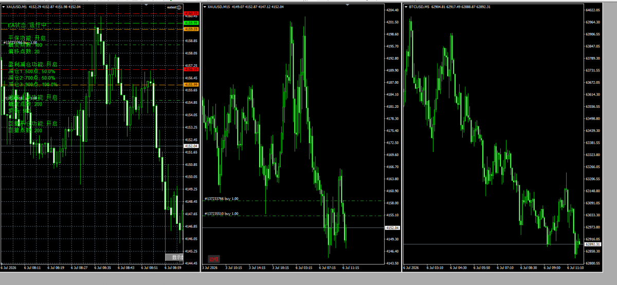Click the 盈利减仓功能: 开启 label

tap(32, 64)
